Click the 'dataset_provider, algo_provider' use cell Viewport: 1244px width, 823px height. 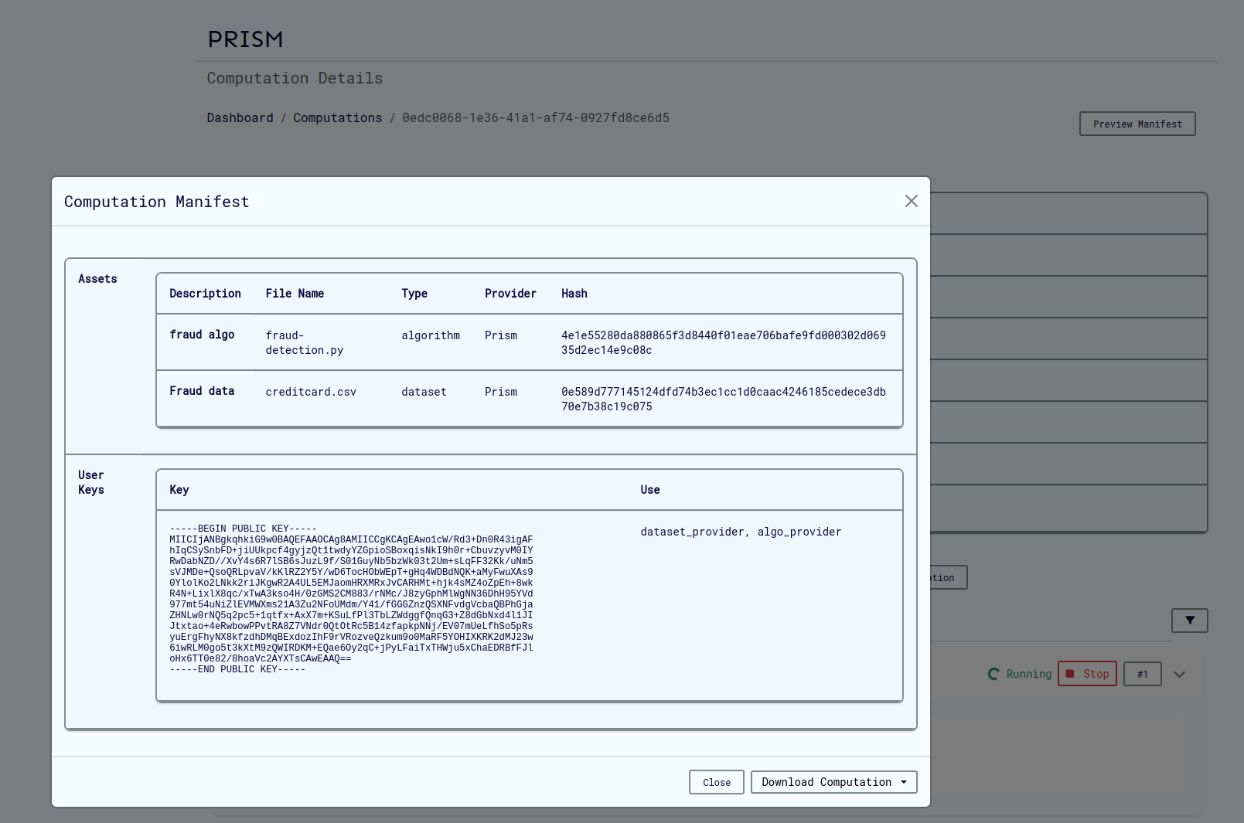point(741,532)
